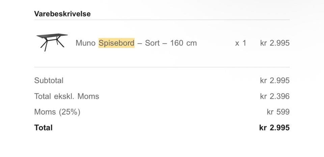This screenshot has width=324, height=157.
Task: Click the divider line above Subtotal
Action: (162, 67)
